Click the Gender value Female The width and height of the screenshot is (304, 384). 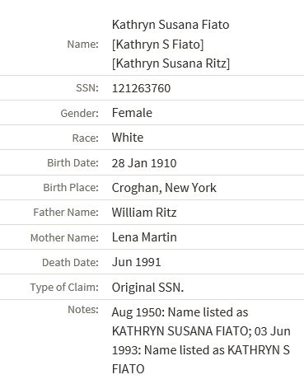(x=132, y=113)
